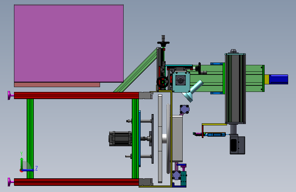The image size is (296, 192).
Task: Pick the dark grey motor below the vertical actuator
Action: (237, 145)
